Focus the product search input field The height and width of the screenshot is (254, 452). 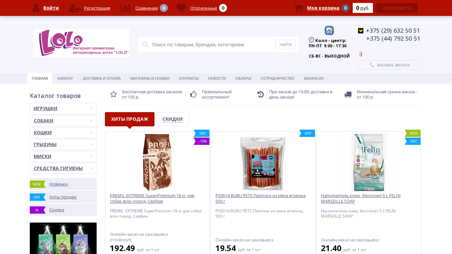[x=212, y=44]
